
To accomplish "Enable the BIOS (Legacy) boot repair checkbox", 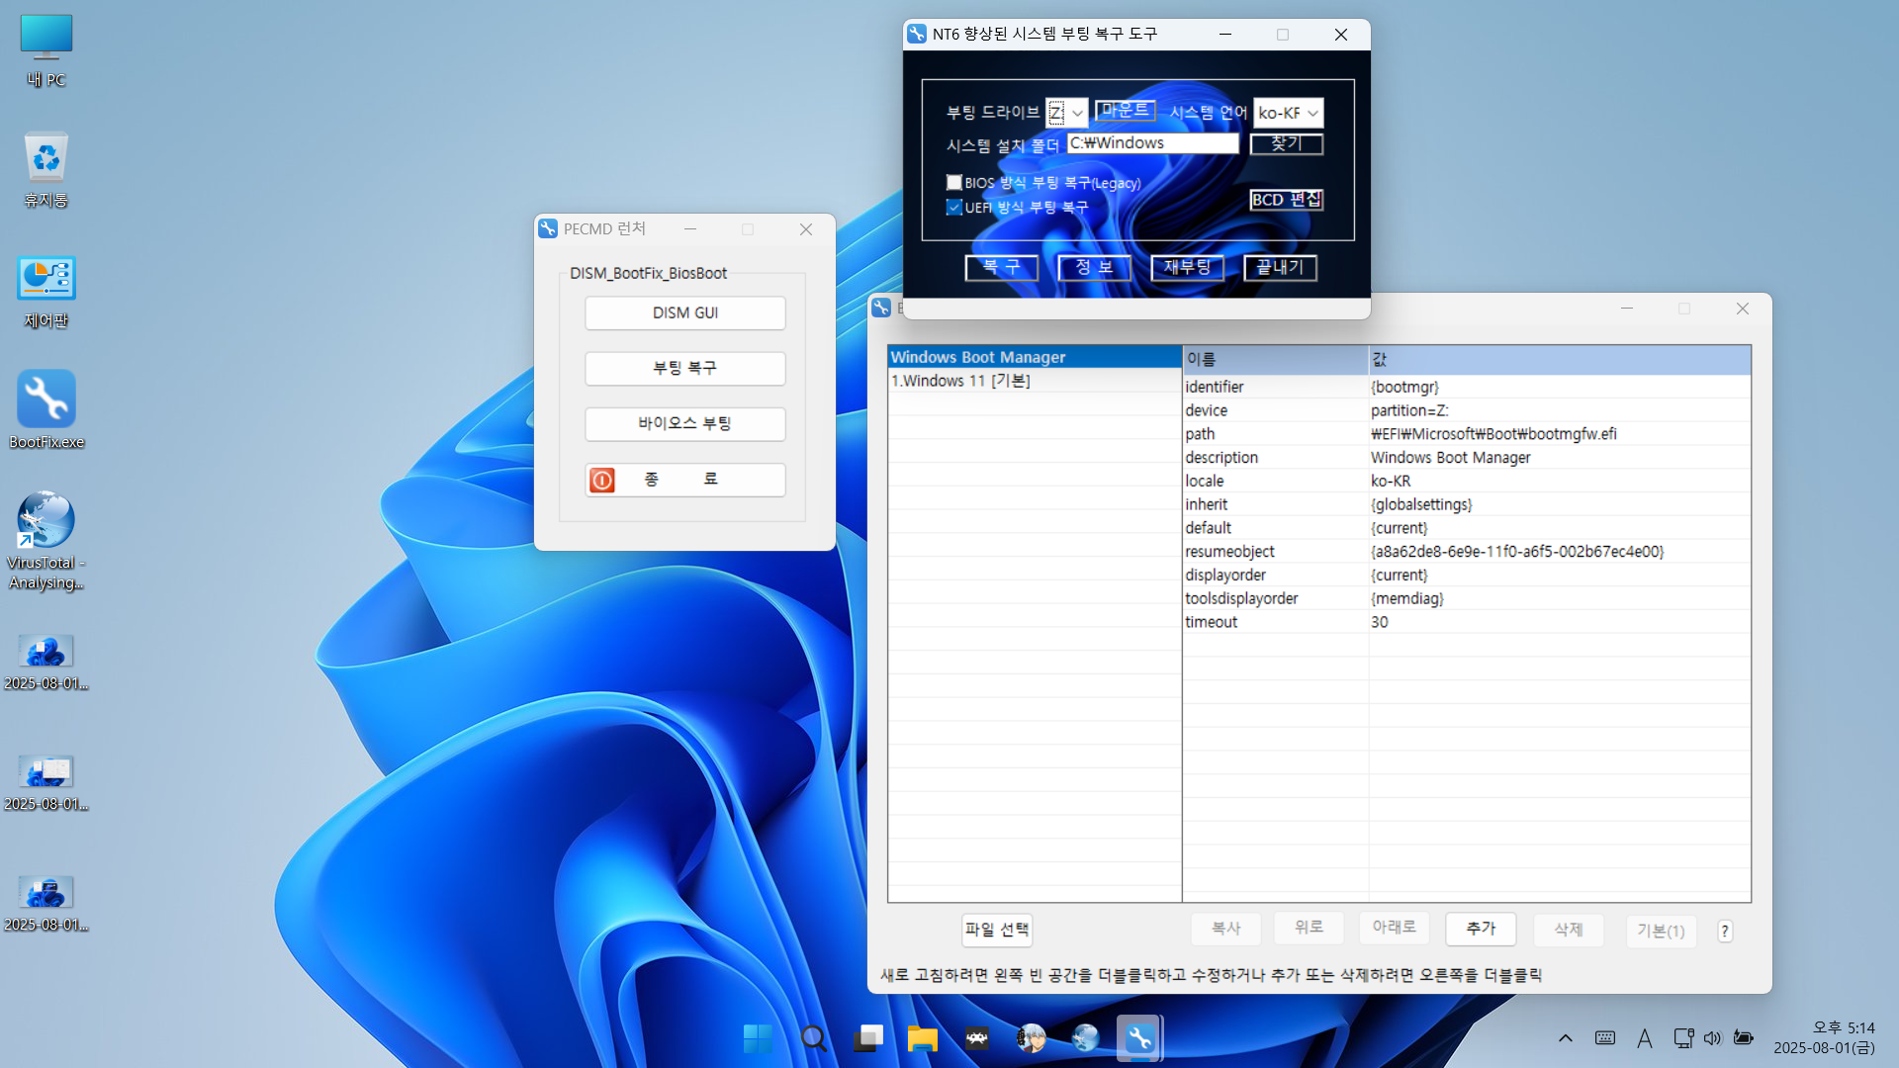I will (954, 183).
